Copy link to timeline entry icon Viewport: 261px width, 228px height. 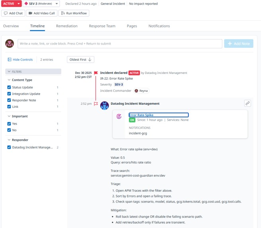click(x=247, y=103)
